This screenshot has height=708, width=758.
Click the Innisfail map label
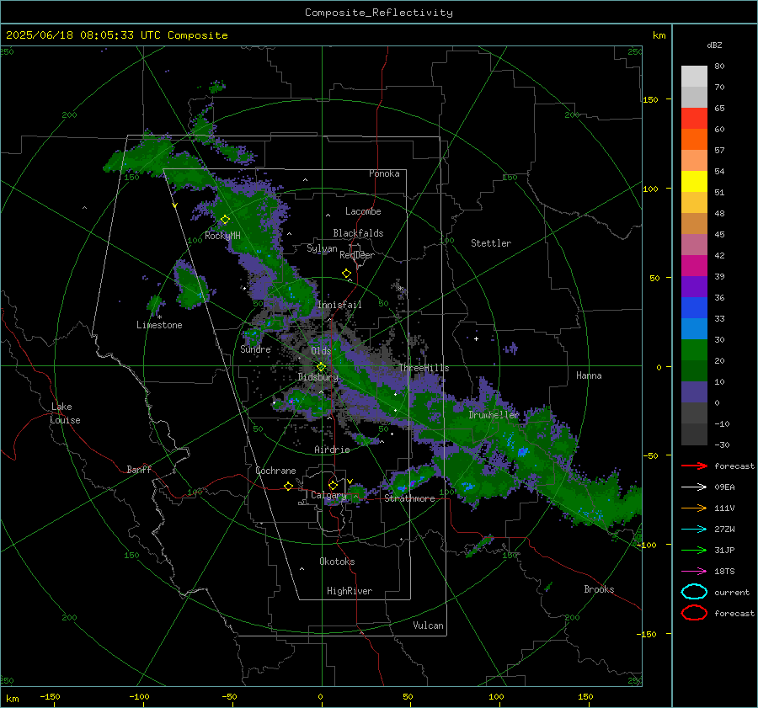point(339,305)
